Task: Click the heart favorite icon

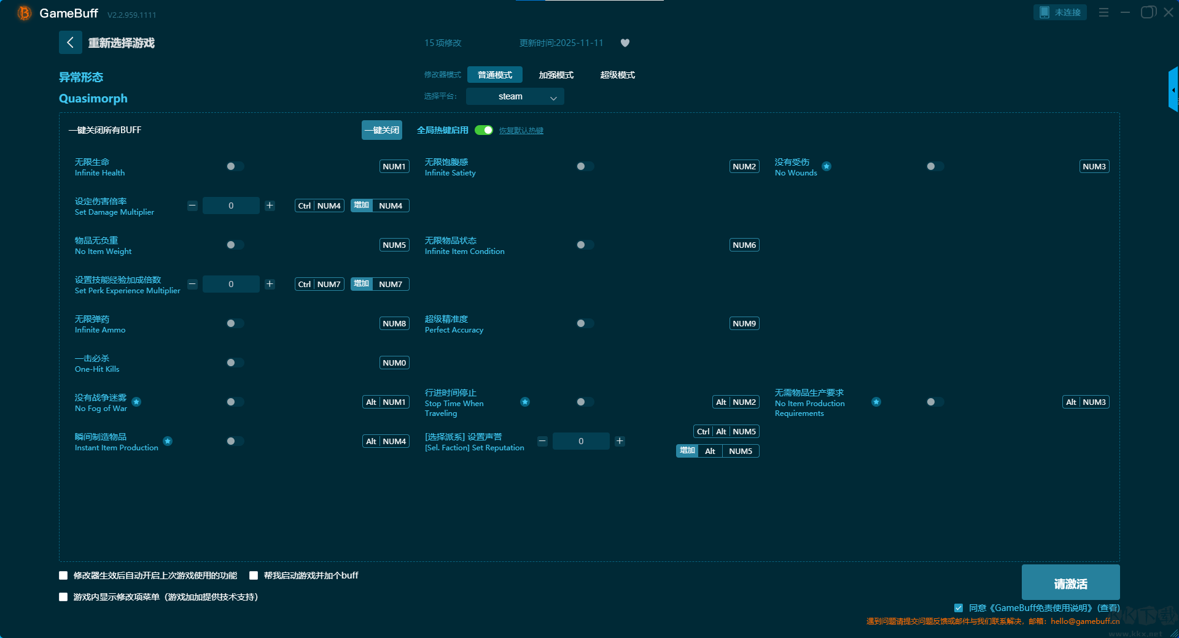Action: click(x=625, y=43)
